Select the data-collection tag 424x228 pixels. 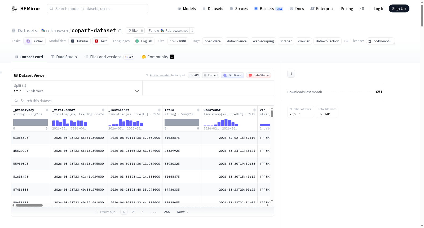click(328, 41)
